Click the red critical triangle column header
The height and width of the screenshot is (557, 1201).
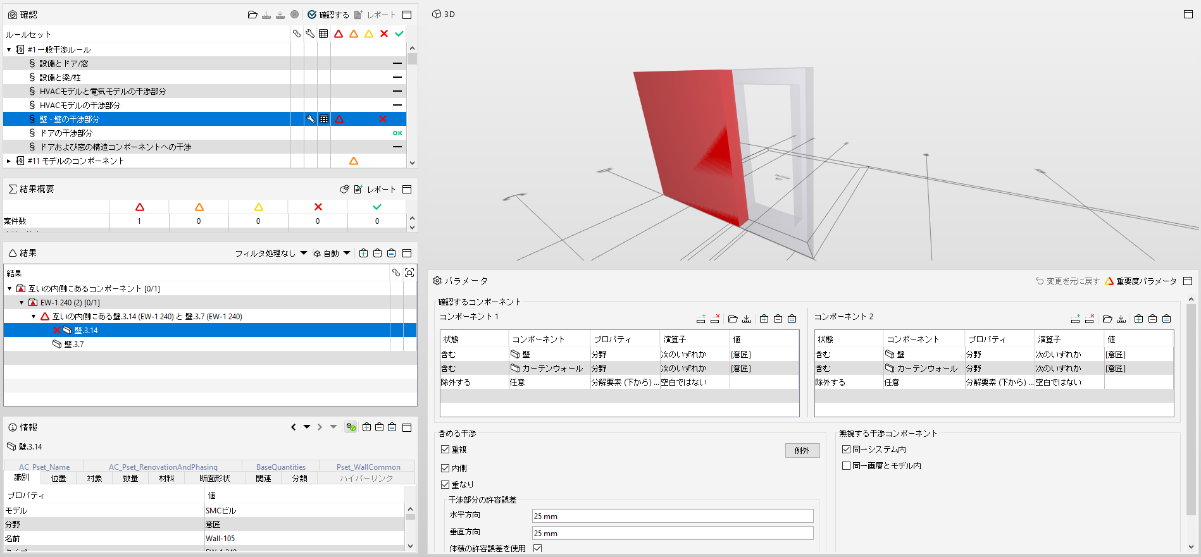click(339, 34)
